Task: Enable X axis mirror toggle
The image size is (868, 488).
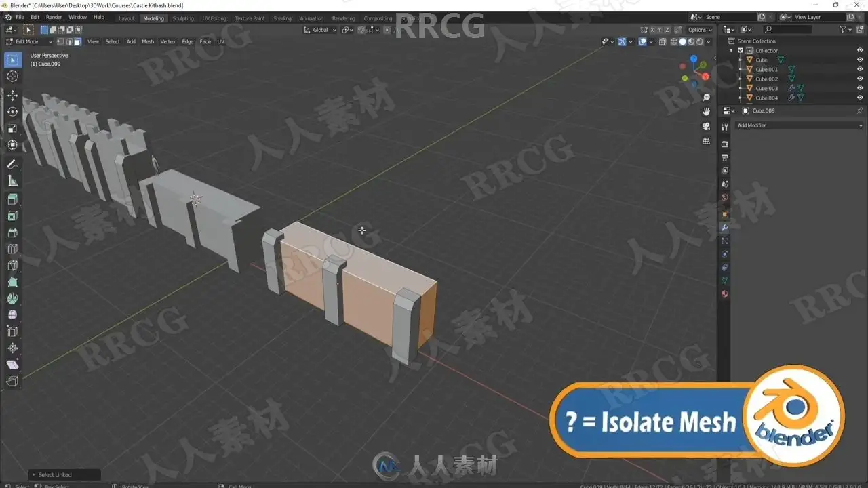Action: (x=652, y=30)
